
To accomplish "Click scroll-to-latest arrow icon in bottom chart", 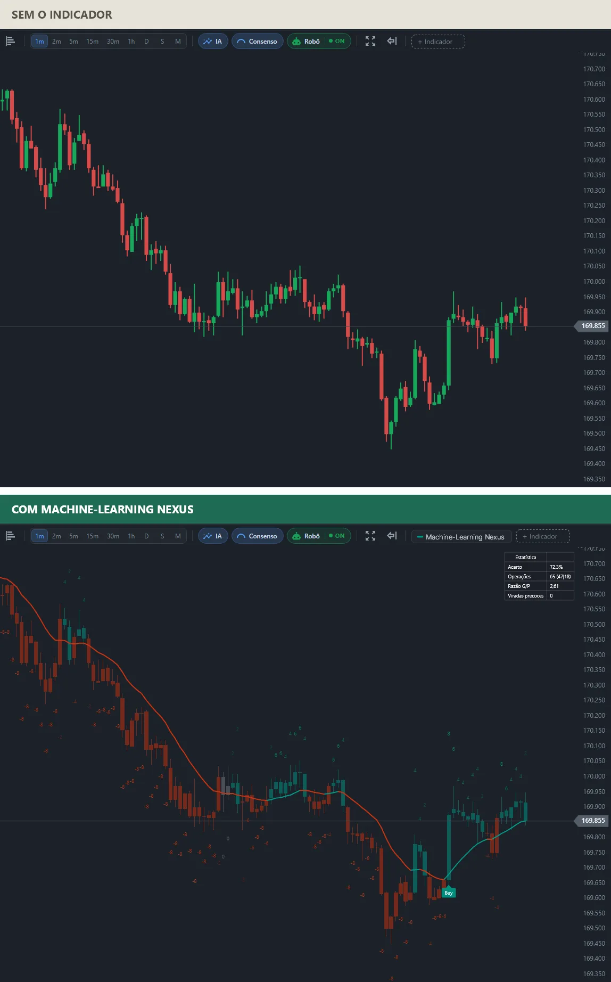I will click(x=392, y=536).
